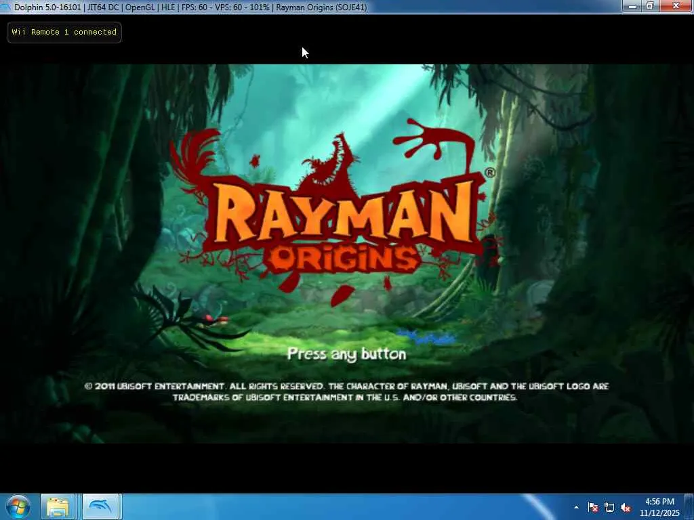Close the Dolphin emulator window
The height and width of the screenshot is (520, 694).
(676, 6)
